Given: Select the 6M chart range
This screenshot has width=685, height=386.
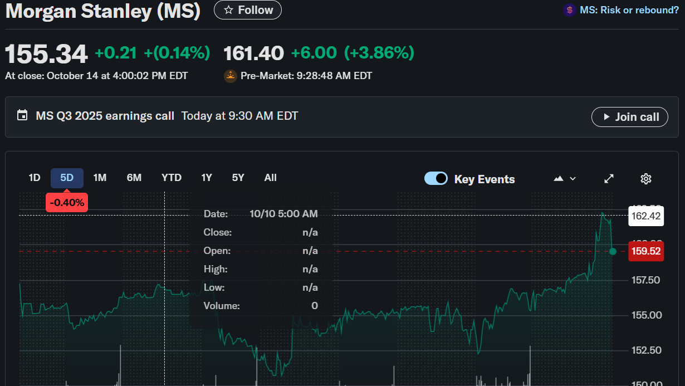Looking at the screenshot, I should pyautogui.click(x=134, y=178).
